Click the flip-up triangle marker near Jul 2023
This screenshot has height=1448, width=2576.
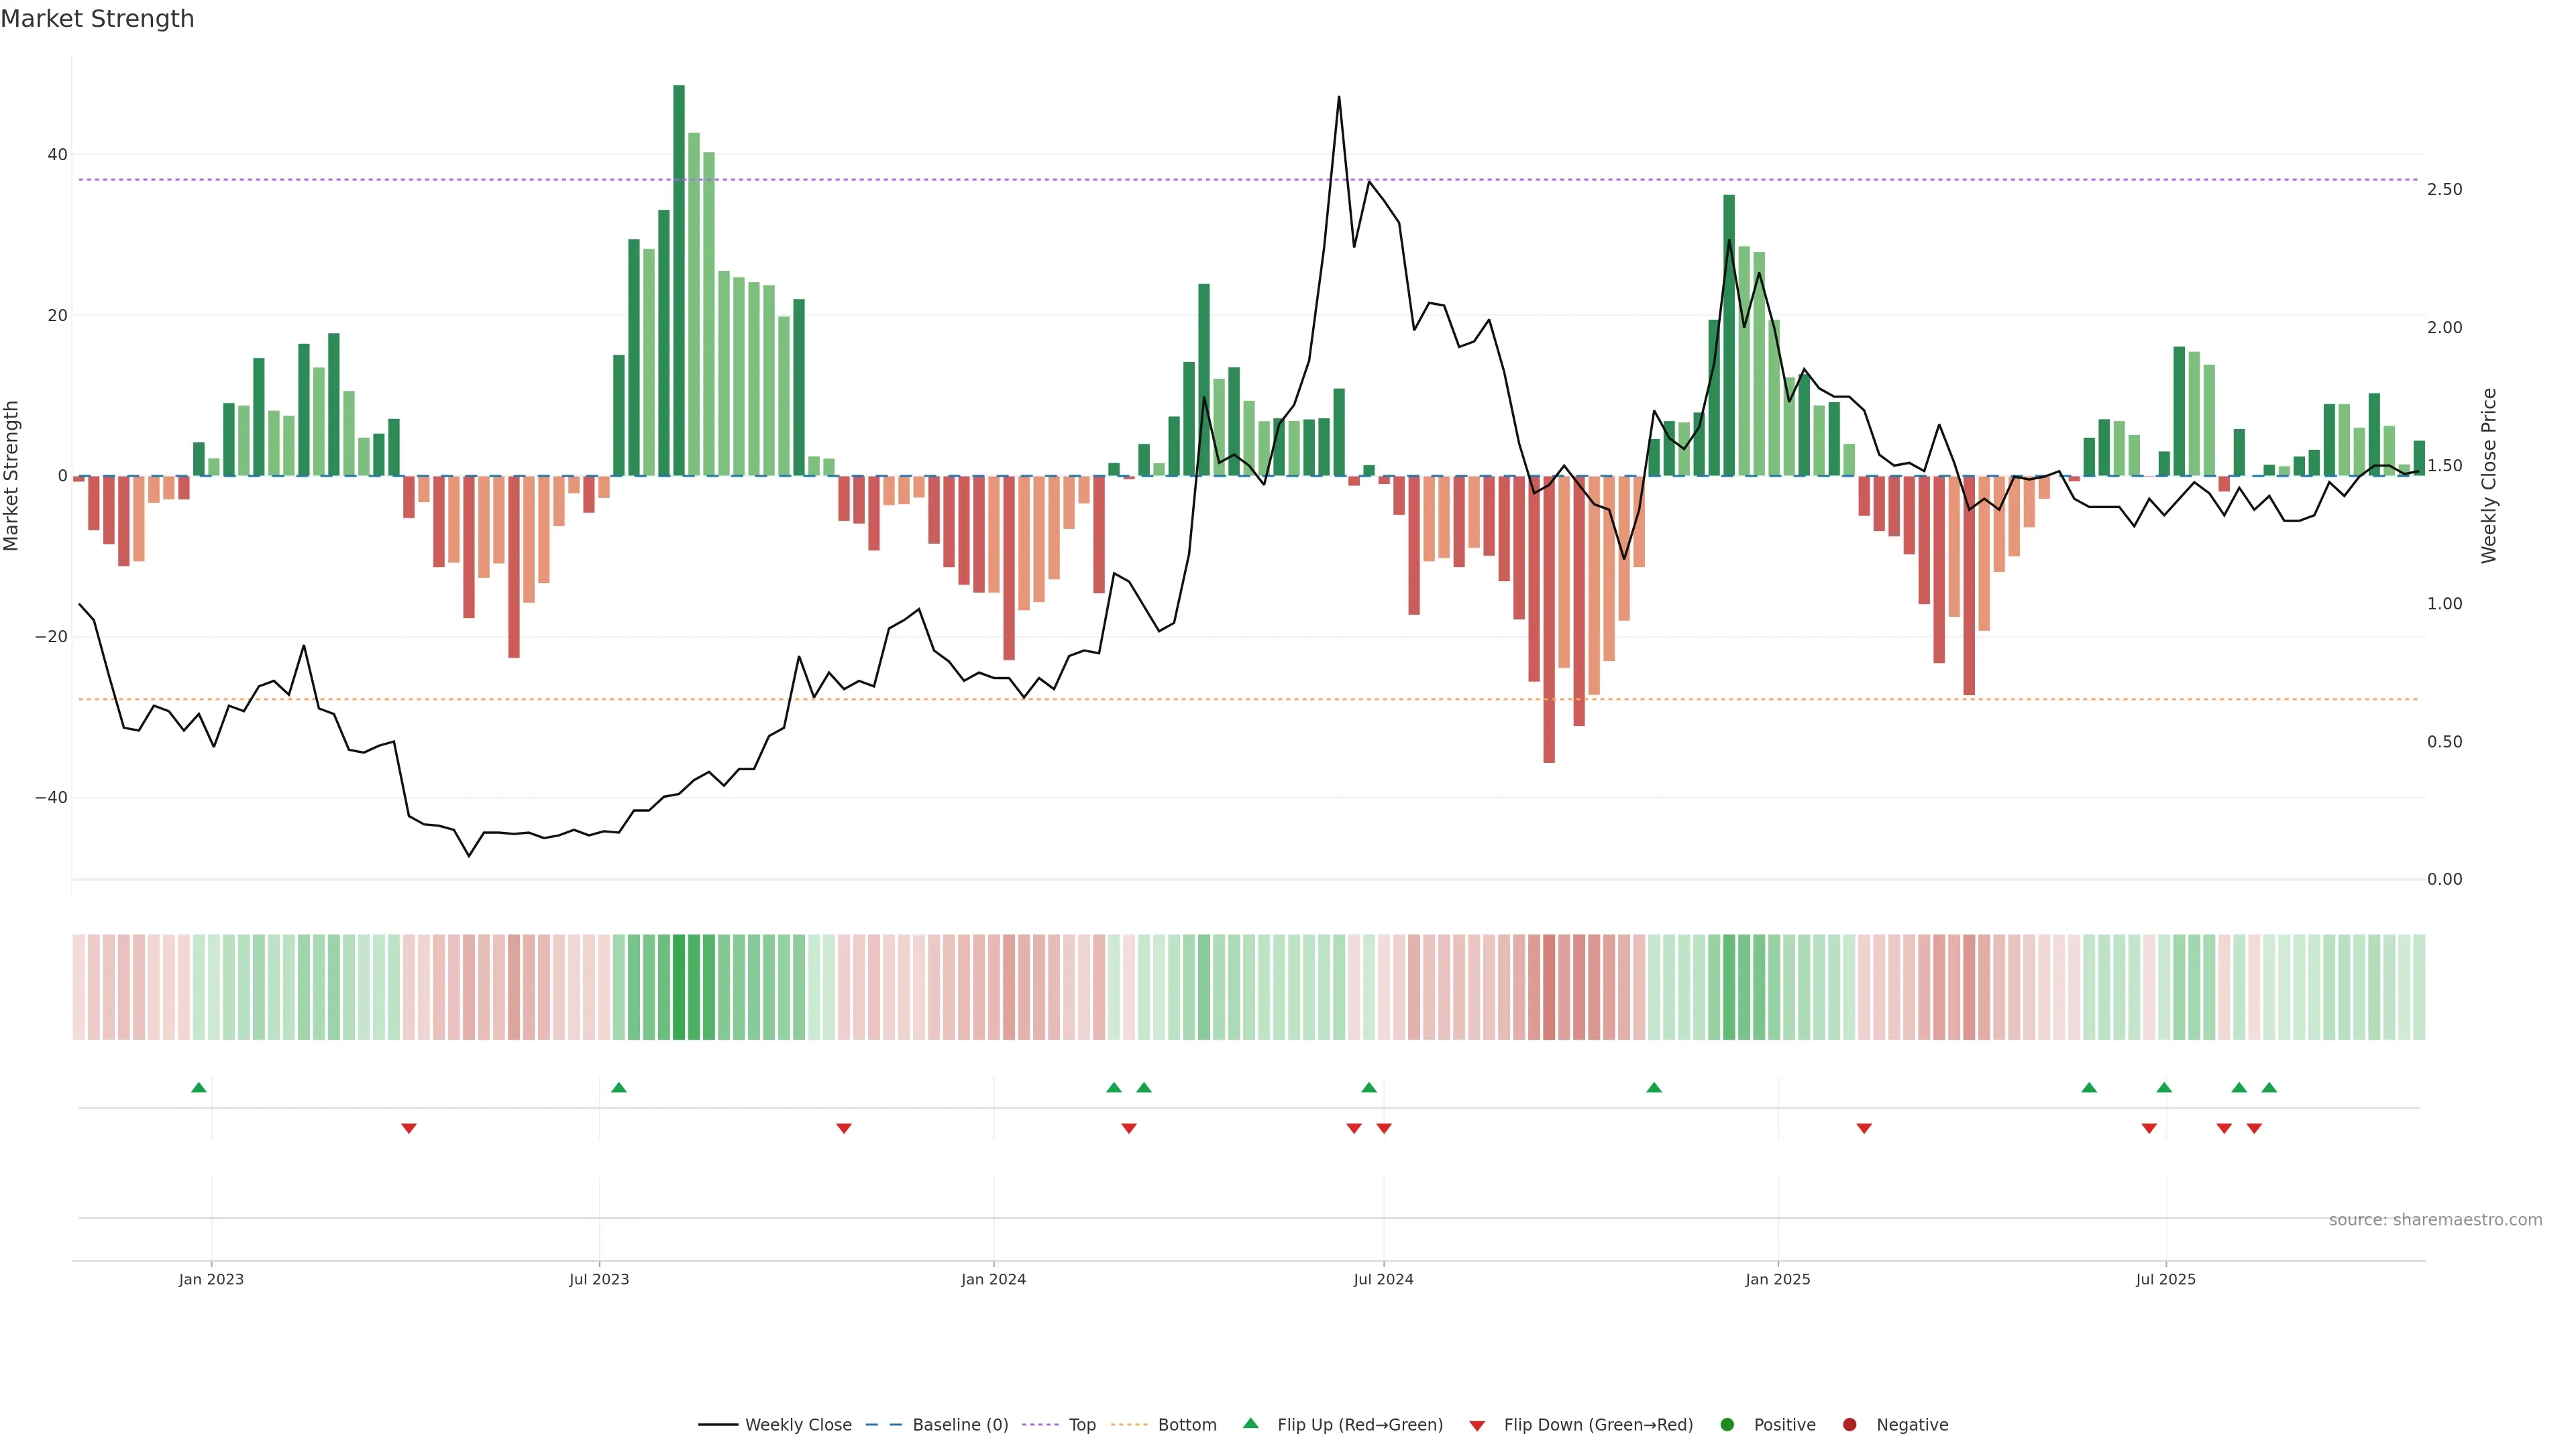619,1087
